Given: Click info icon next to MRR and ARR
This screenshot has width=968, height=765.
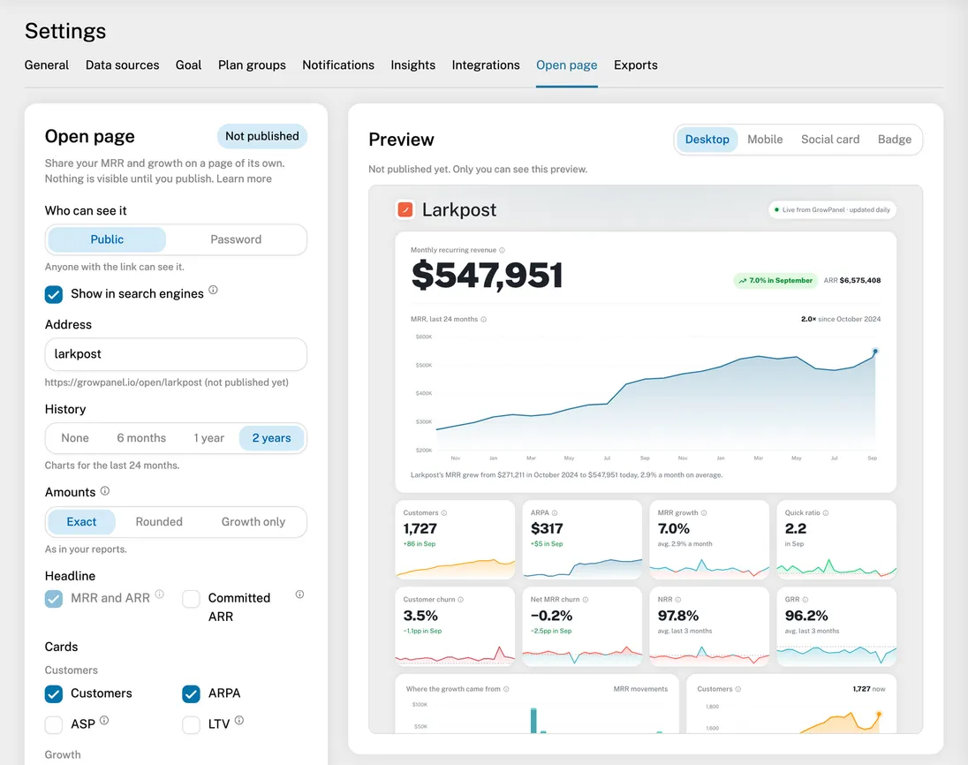Looking at the screenshot, I should coord(159,594).
